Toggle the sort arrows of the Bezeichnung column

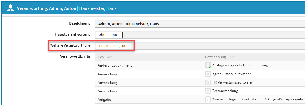tap(232, 57)
